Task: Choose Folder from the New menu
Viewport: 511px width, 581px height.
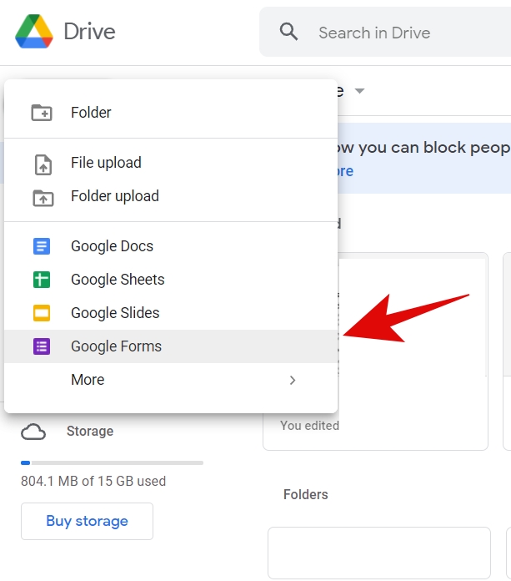Action: 171,112
